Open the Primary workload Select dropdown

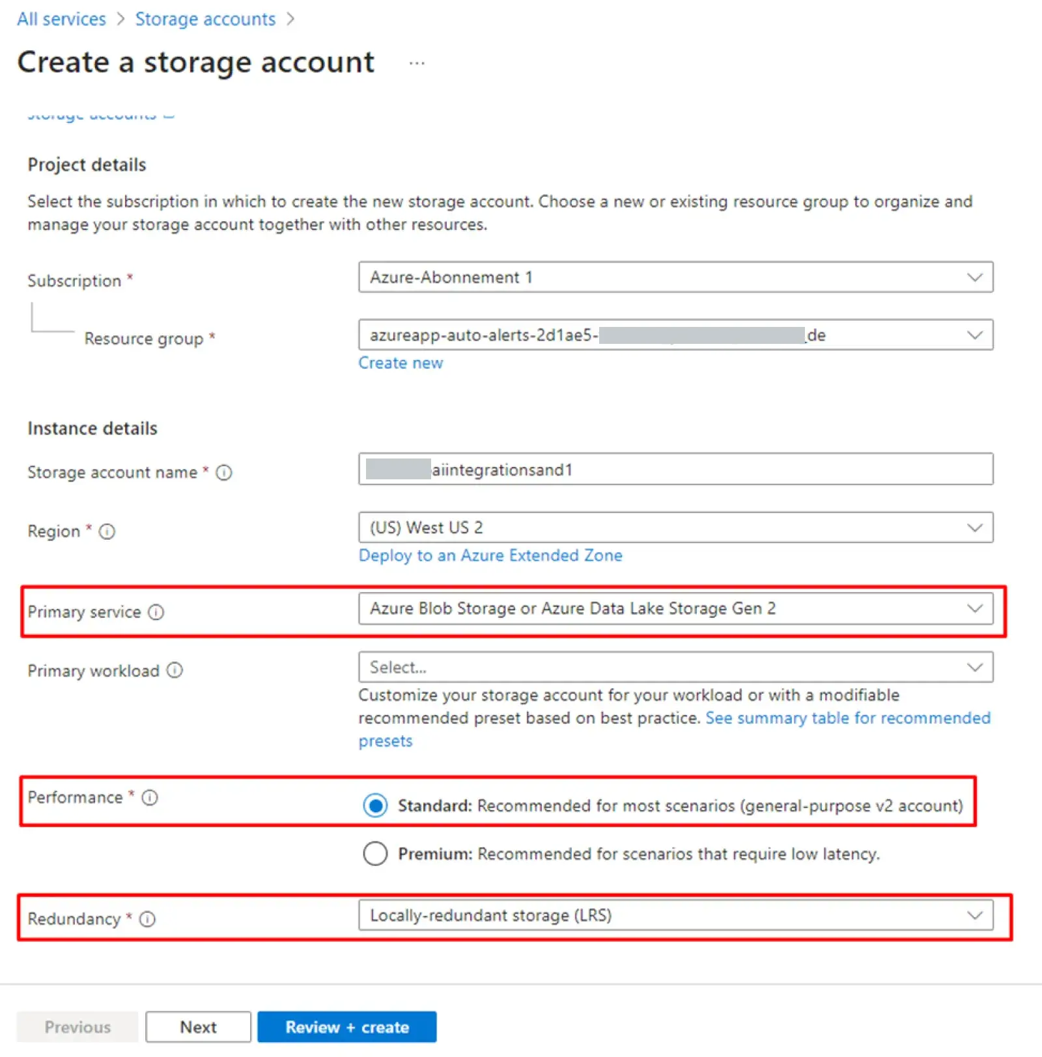(675, 667)
